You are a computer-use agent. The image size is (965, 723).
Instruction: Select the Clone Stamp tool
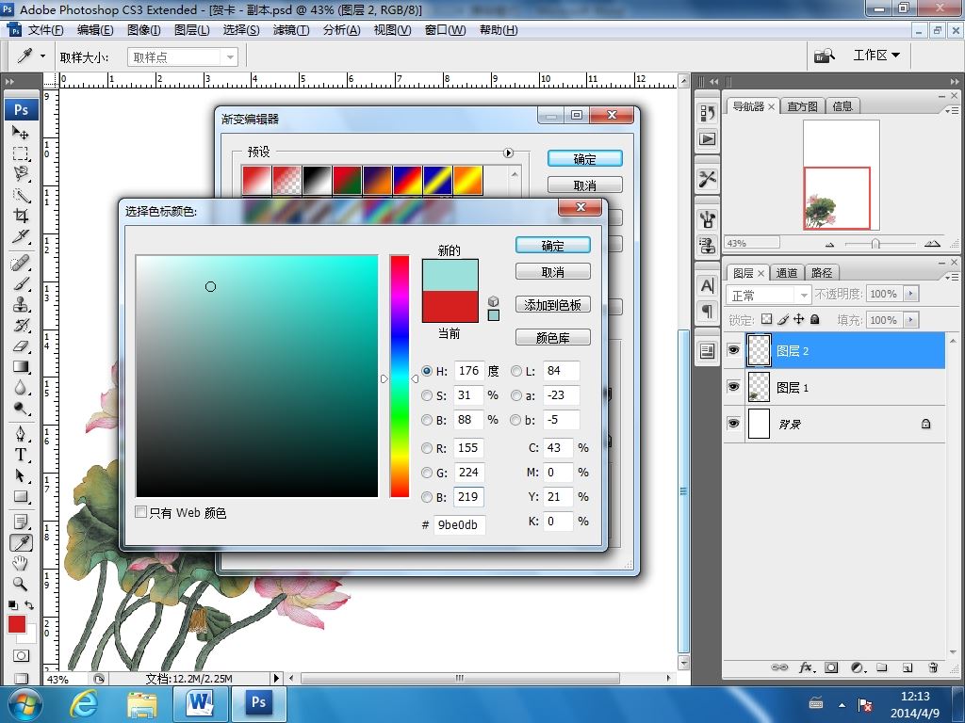pos(21,304)
